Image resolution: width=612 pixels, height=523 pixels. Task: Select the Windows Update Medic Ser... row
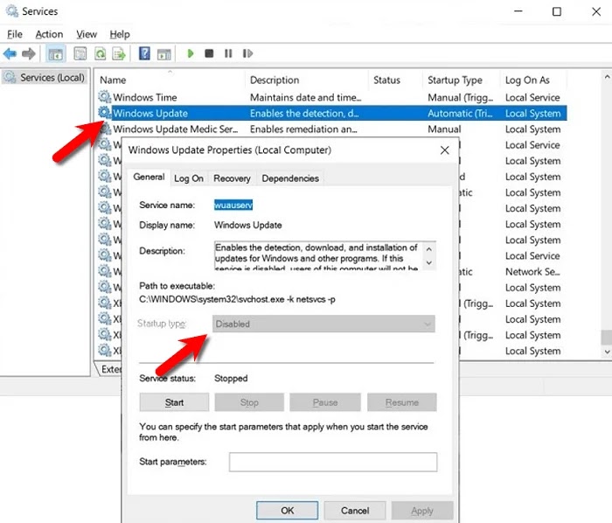331,129
